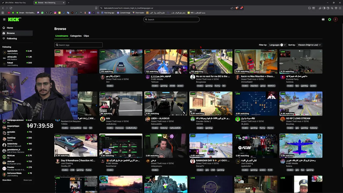Viewport: 343px width, 193px height.
Task: Click the Search tags field
Action: click(79, 45)
